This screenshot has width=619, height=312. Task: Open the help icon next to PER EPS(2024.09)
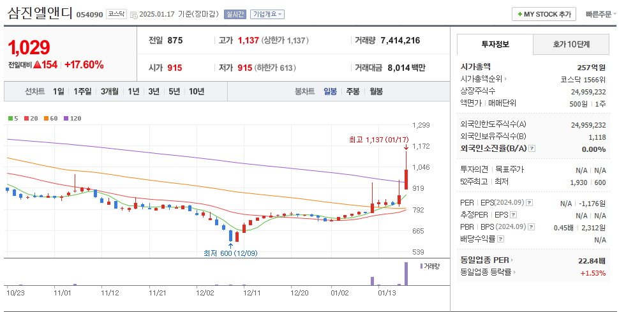click(529, 203)
